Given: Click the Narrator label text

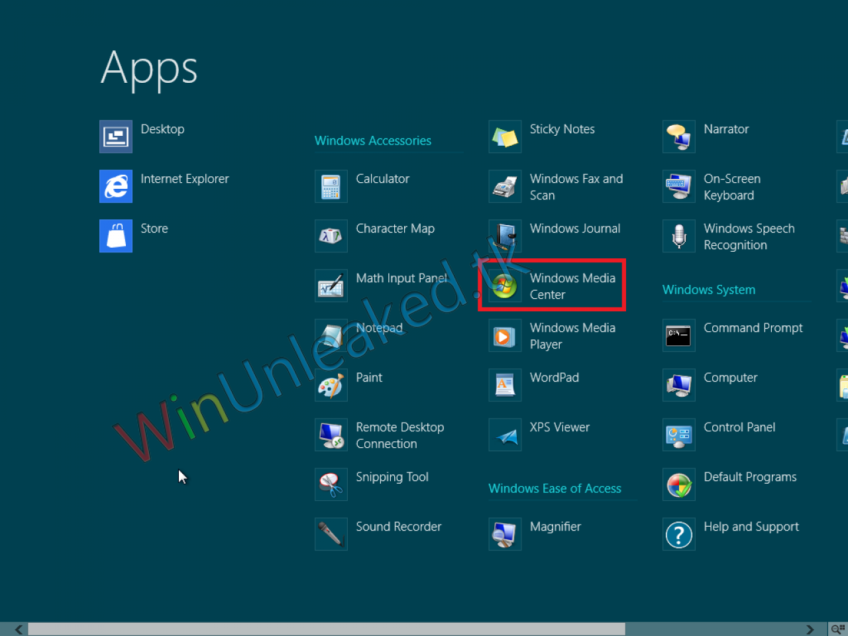Looking at the screenshot, I should click(726, 129).
